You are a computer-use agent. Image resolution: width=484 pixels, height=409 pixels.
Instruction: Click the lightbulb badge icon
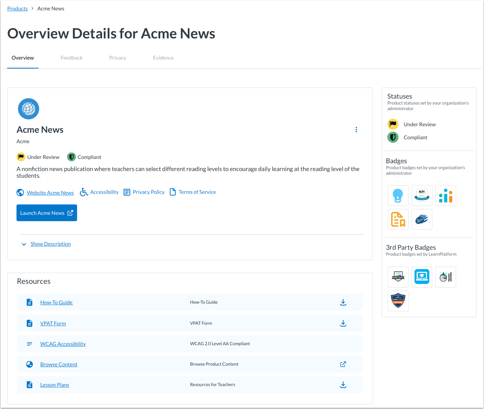pyautogui.click(x=398, y=196)
